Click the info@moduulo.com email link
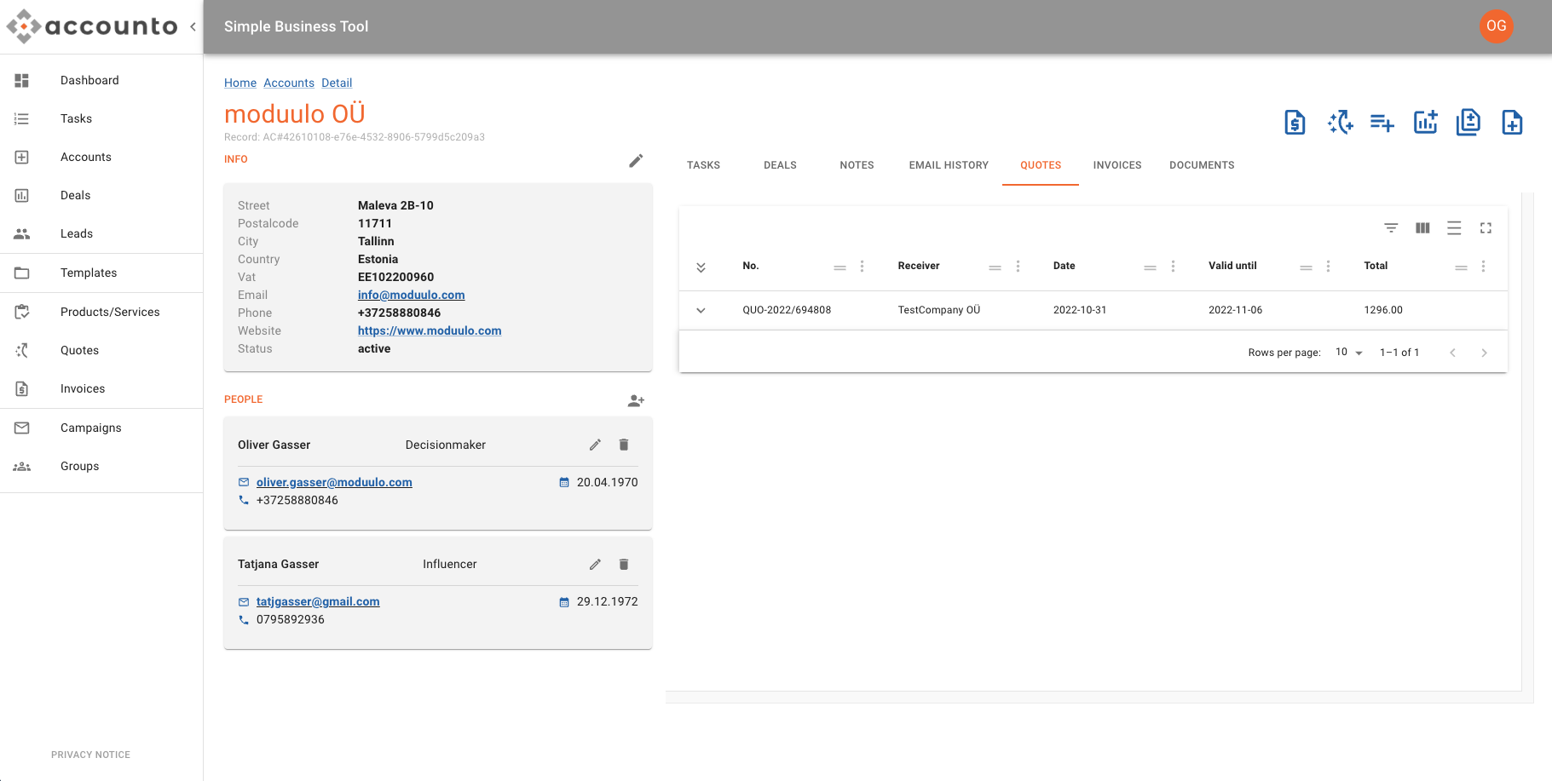This screenshot has height=781, width=1552. [411, 295]
